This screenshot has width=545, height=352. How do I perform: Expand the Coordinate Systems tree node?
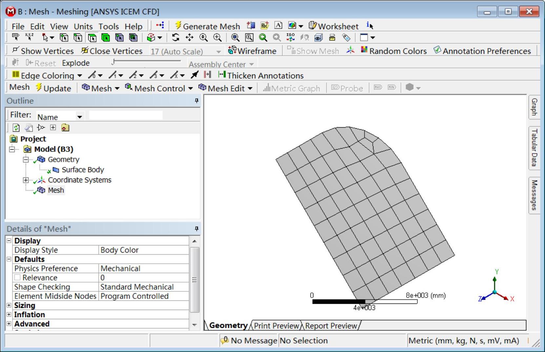pyautogui.click(x=26, y=180)
